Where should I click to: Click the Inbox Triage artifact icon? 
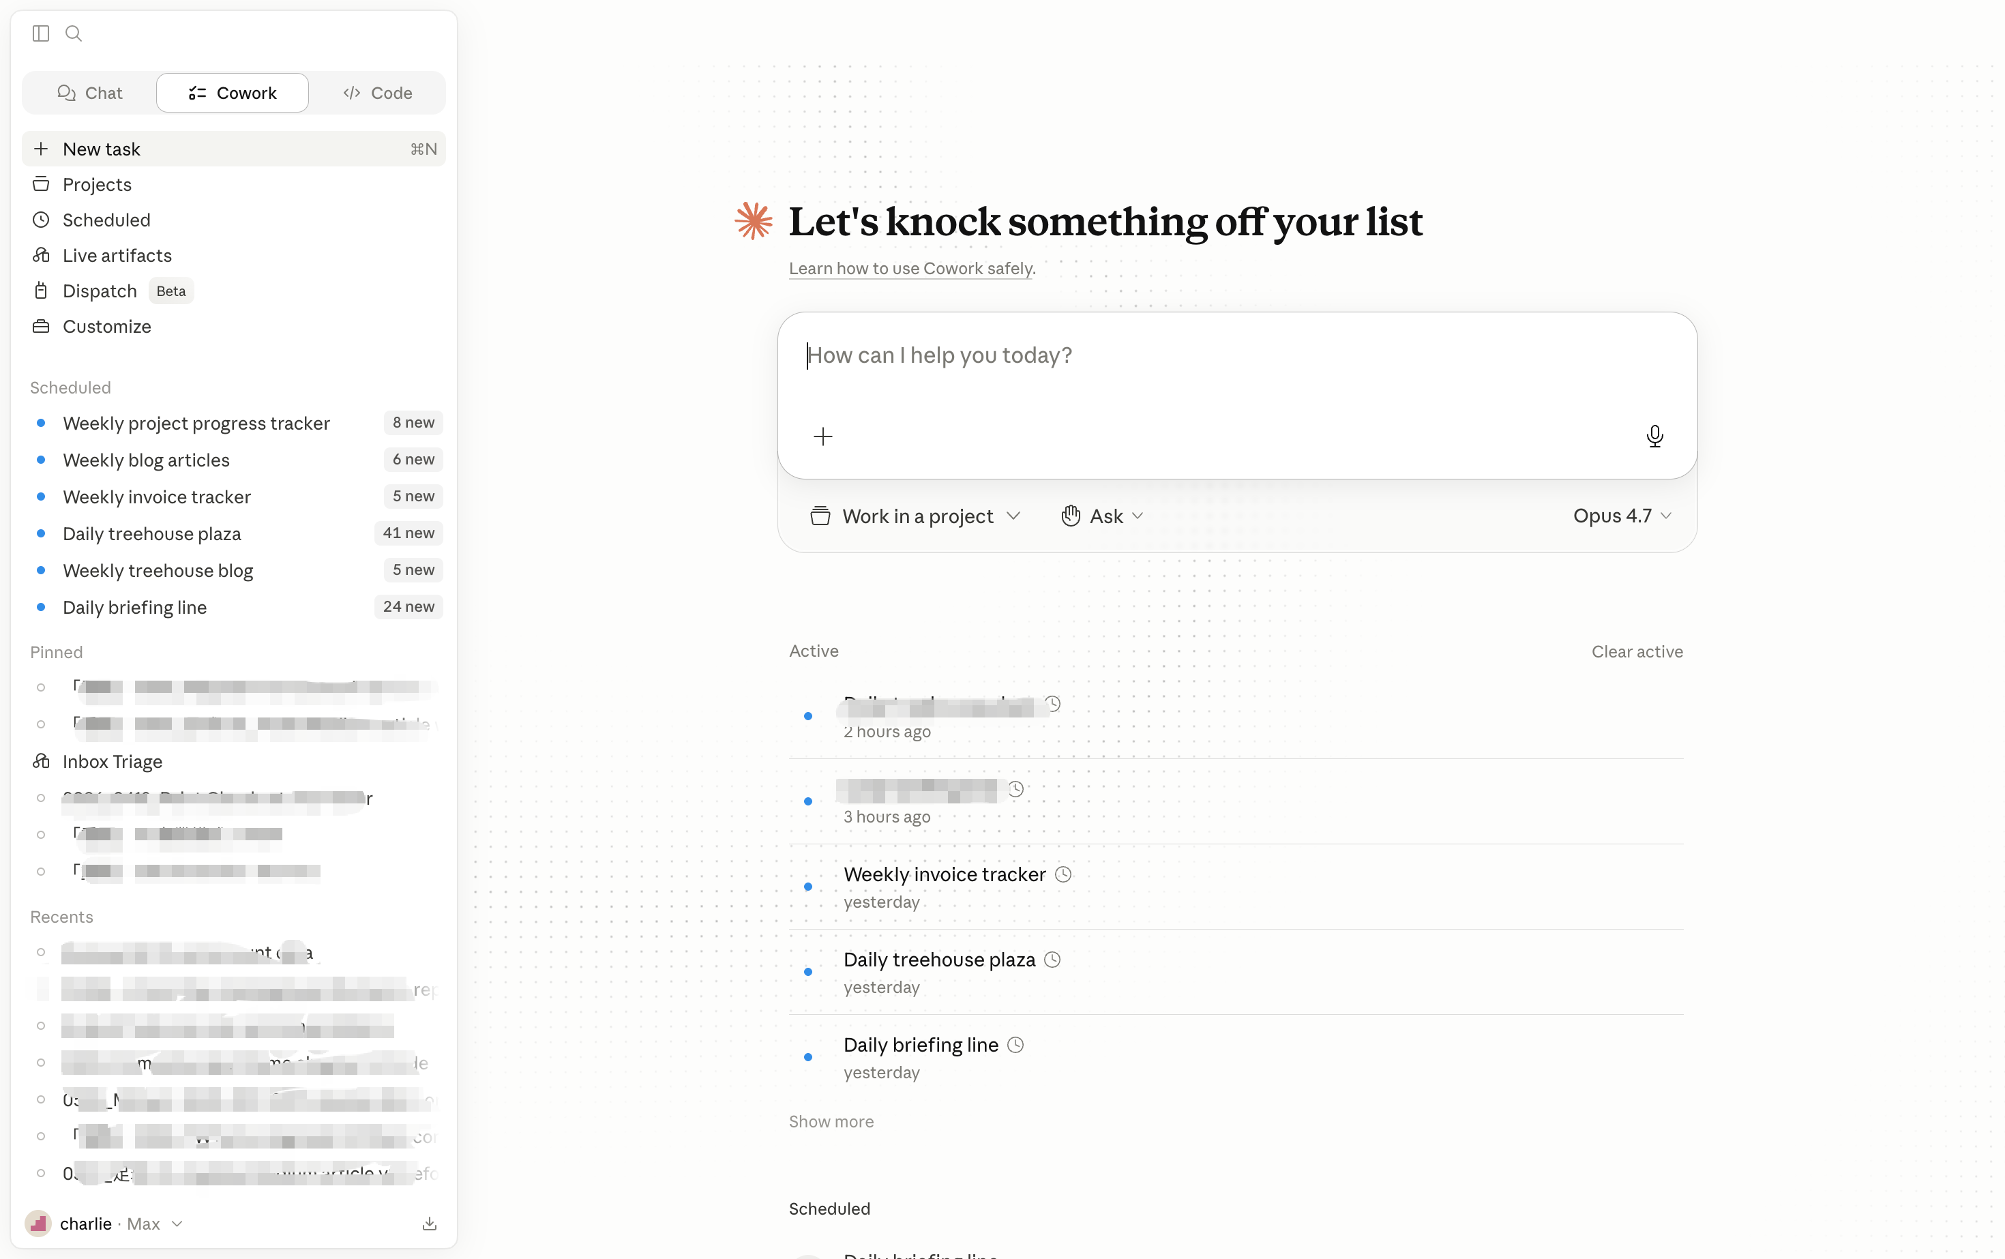coord(41,761)
